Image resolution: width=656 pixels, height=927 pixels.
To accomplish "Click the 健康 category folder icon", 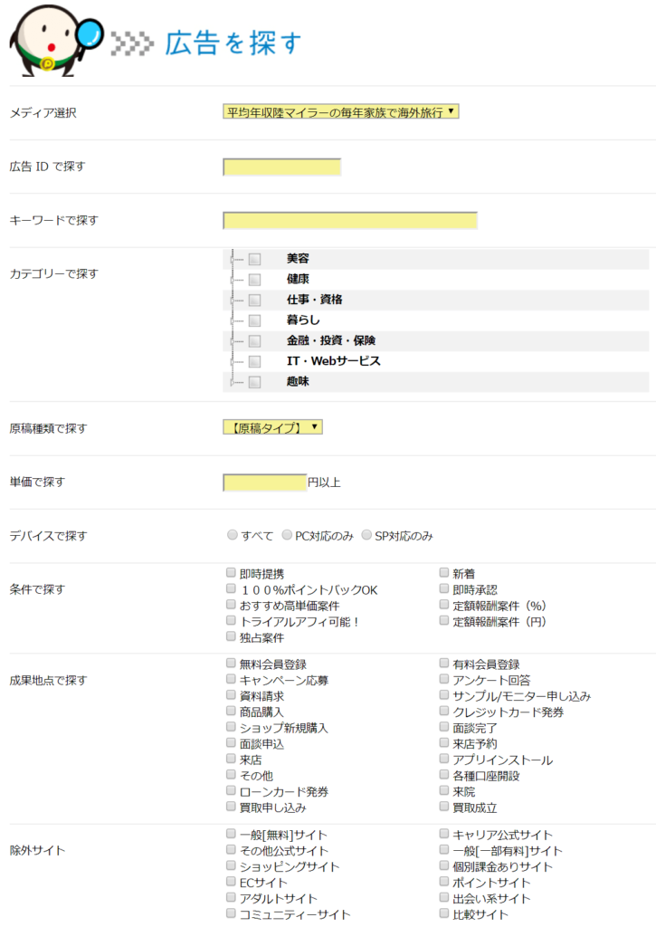I will [x=255, y=280].
